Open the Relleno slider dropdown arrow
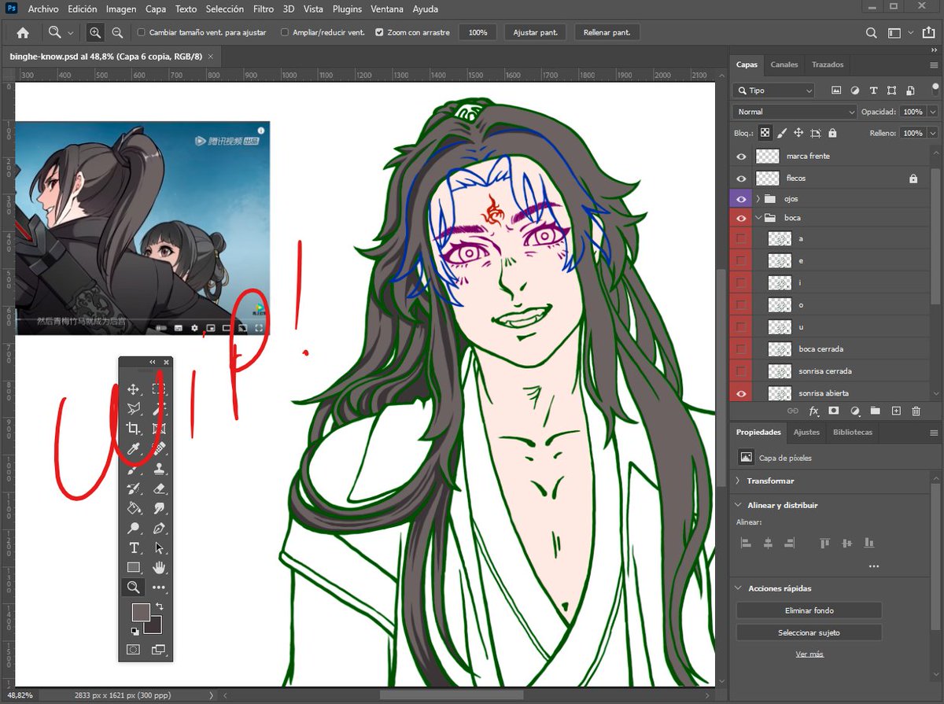 click(x=932, y=134)
